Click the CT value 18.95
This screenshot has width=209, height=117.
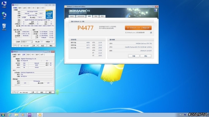pos(100,56)
